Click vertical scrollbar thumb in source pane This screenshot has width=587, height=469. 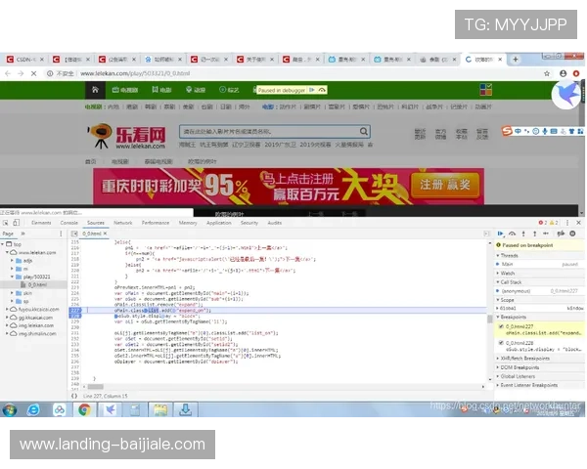click(x=489, y=320)
